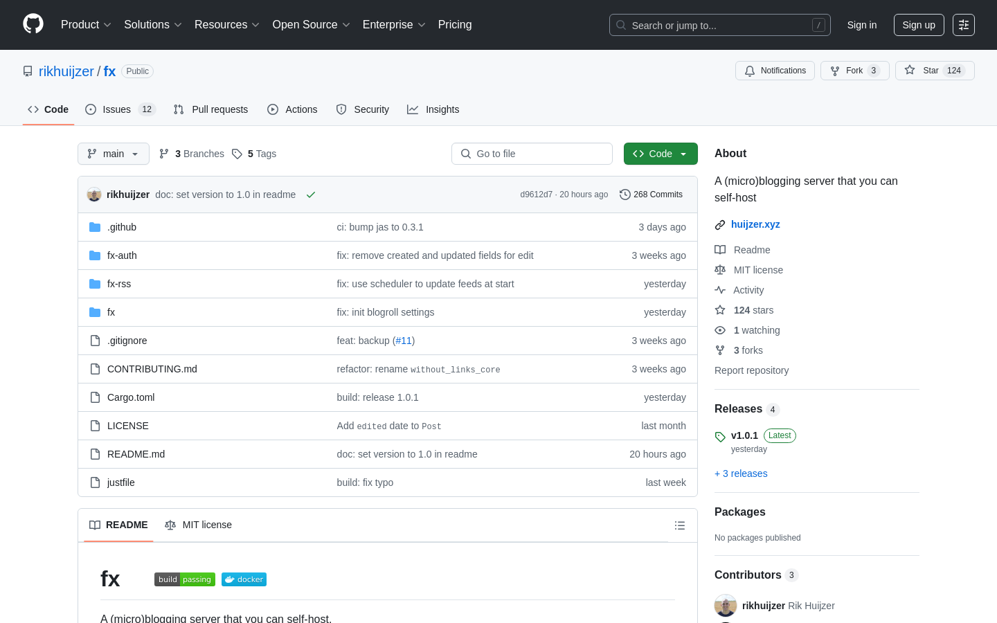
Task: Click rikhuijzer avatar in commit row
Action: tap(94, 195)
